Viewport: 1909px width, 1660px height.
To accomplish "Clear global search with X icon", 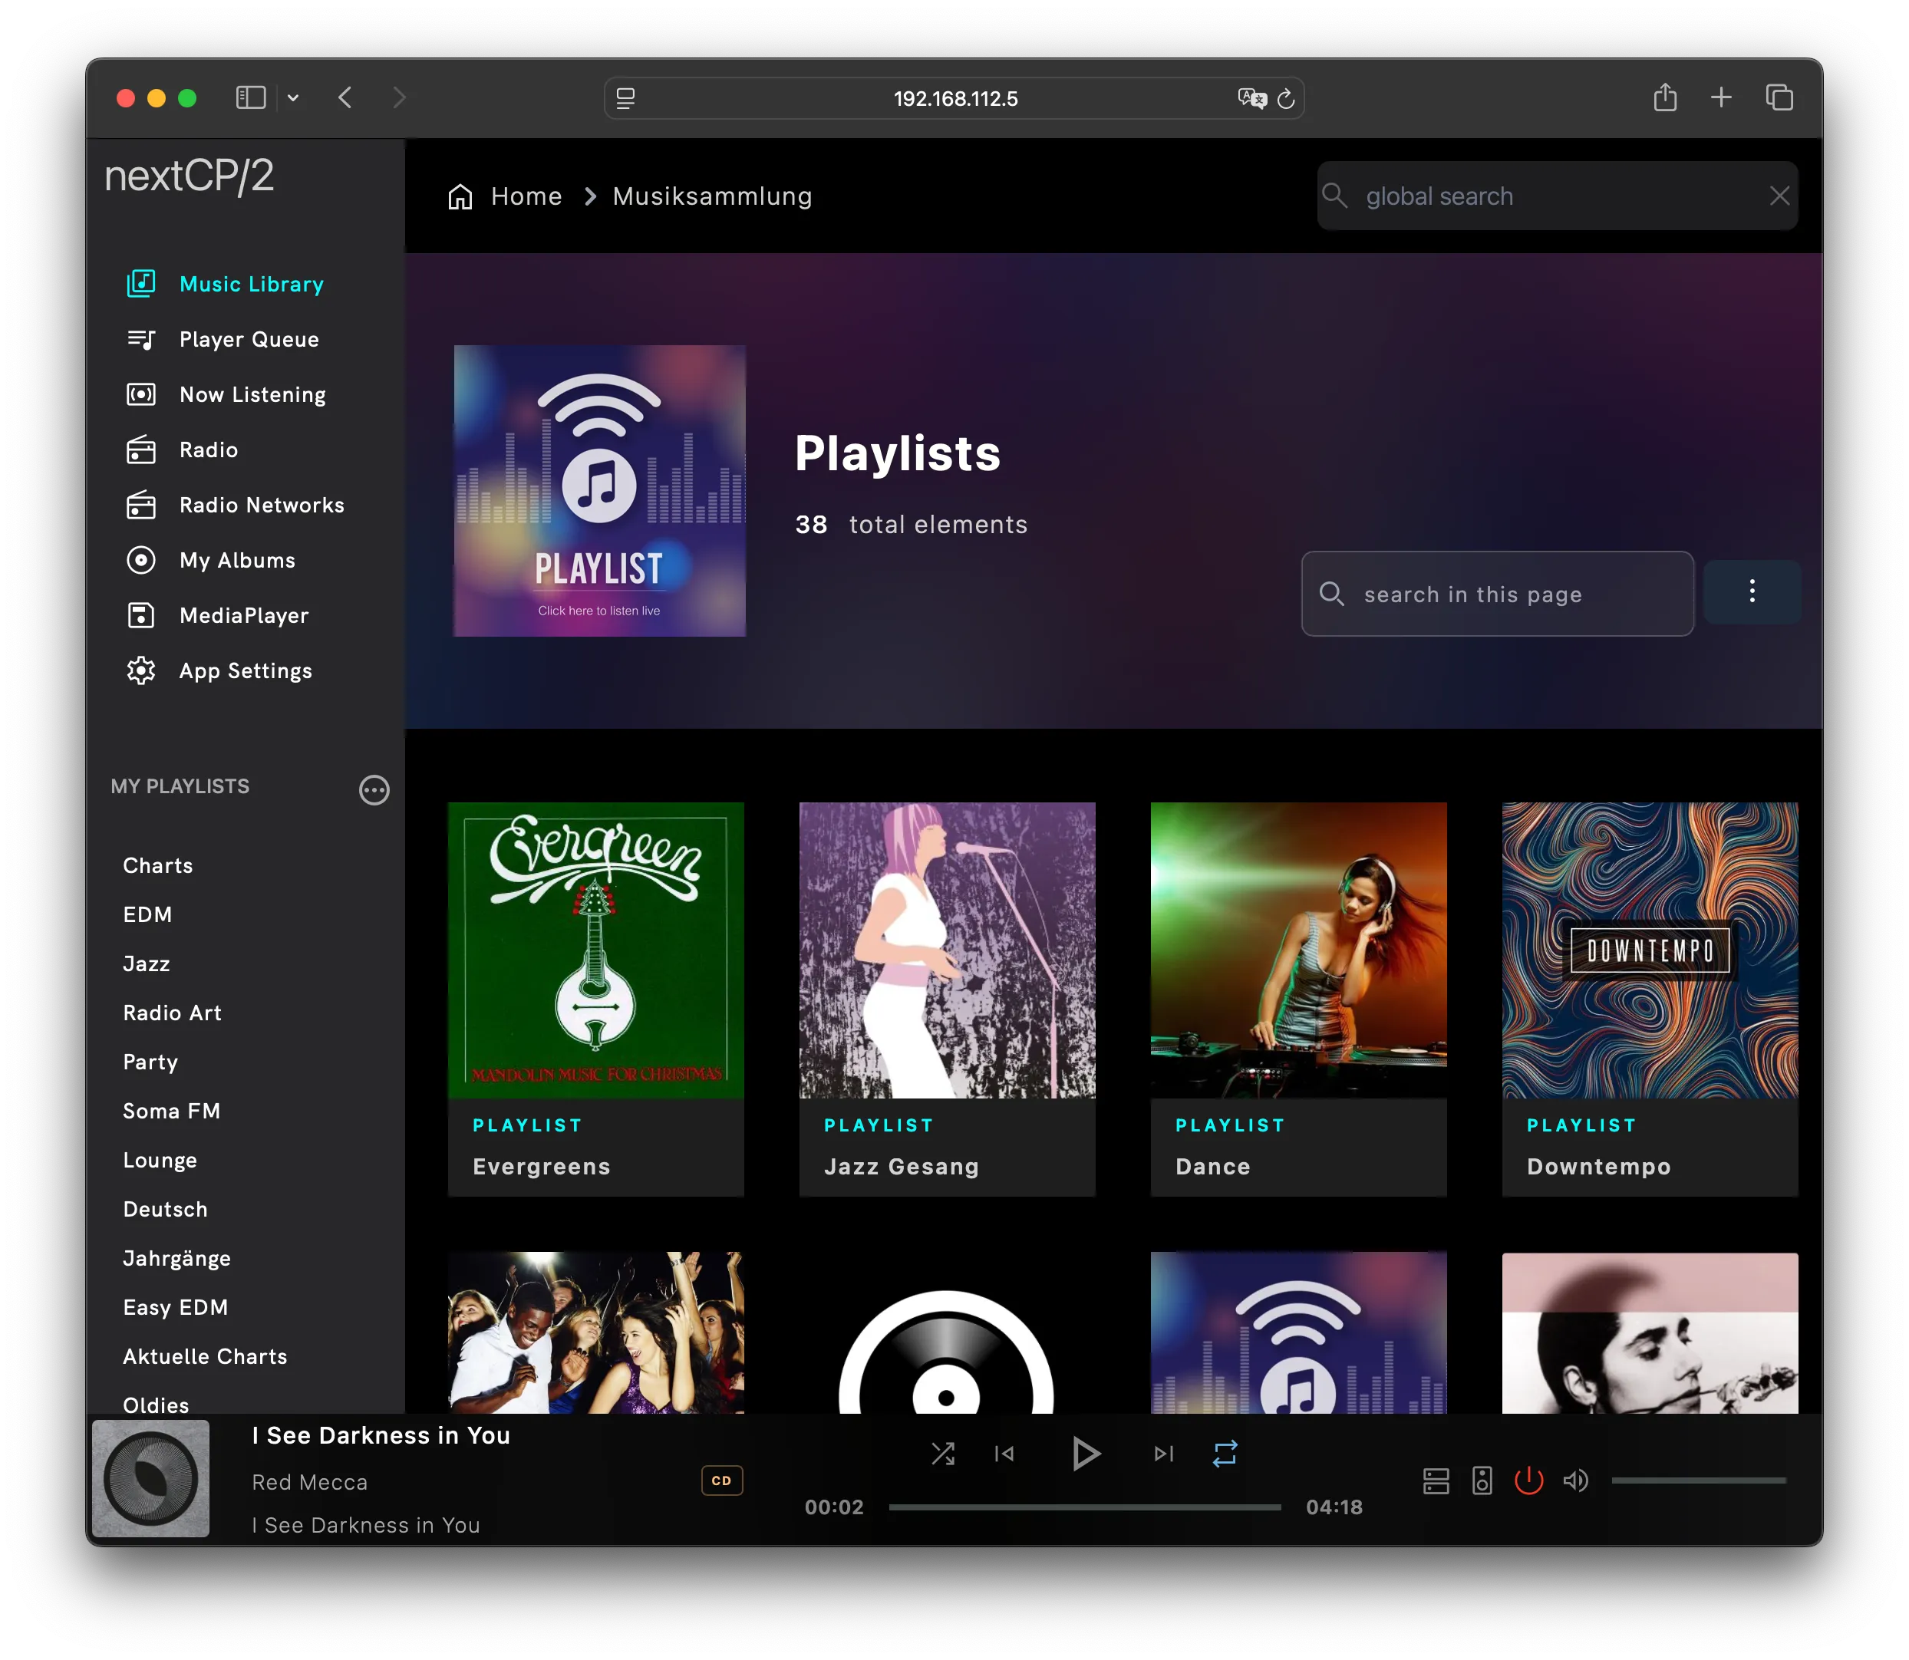I will 1779,196.
